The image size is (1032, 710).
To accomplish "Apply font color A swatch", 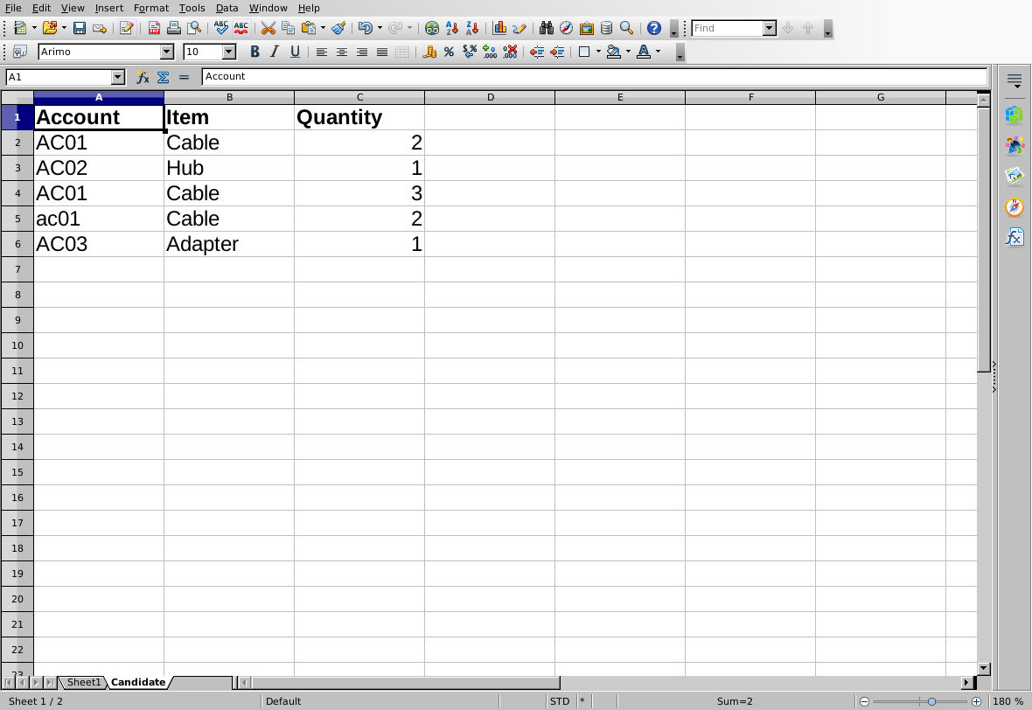I will 644,52.
